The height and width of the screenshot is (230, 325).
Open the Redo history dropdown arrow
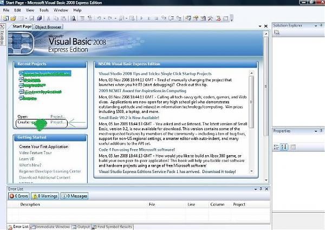point(115,18)
